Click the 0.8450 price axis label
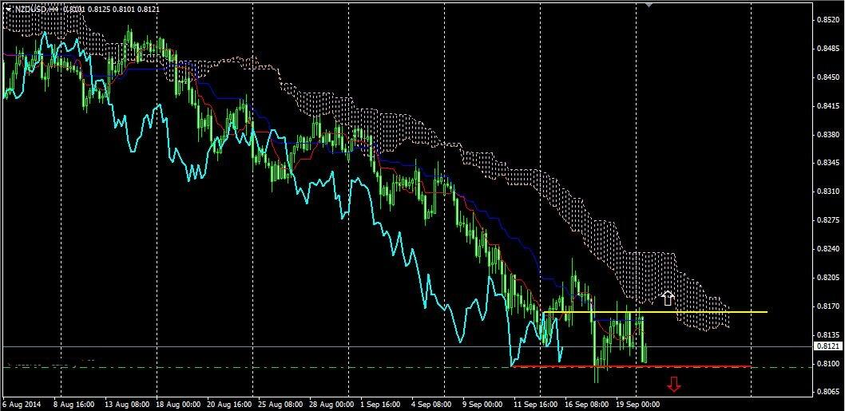The image size is (845, 411). click(828, 77)
